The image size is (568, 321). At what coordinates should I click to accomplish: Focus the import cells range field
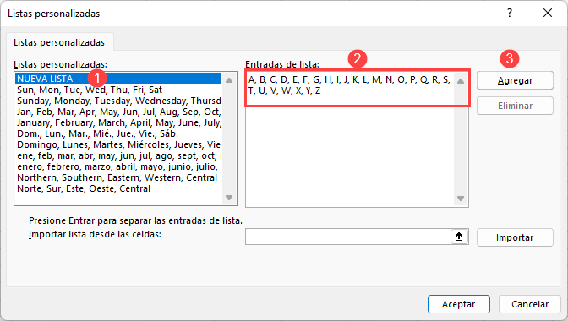point(347,237)
